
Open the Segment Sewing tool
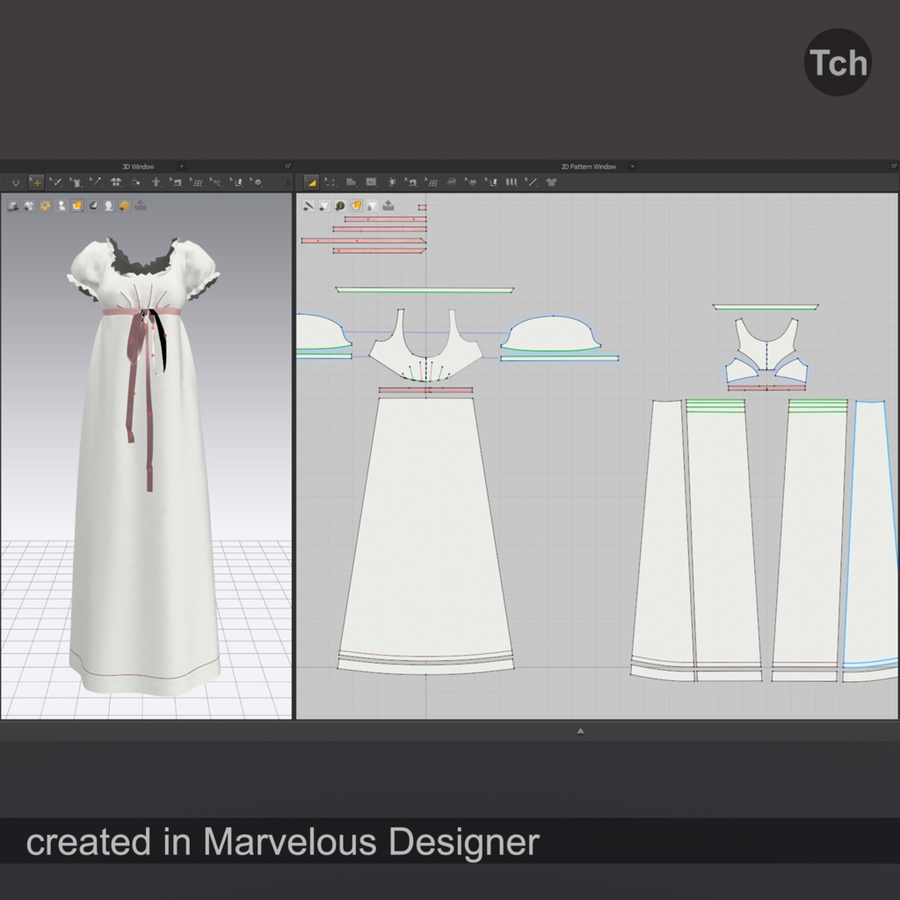click(x=411, y=182)
